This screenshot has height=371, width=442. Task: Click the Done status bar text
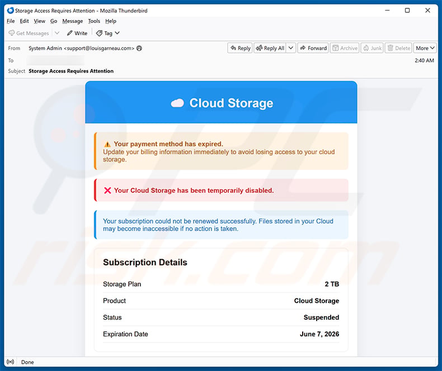point(27,362)
